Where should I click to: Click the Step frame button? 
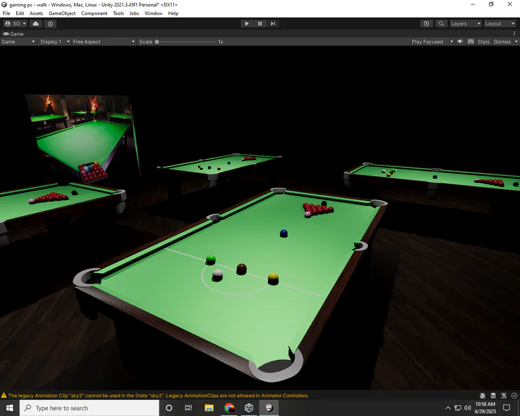coord(273,24)
